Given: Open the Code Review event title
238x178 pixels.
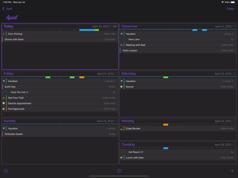Looking at the screenshot, I should (133, 129).
